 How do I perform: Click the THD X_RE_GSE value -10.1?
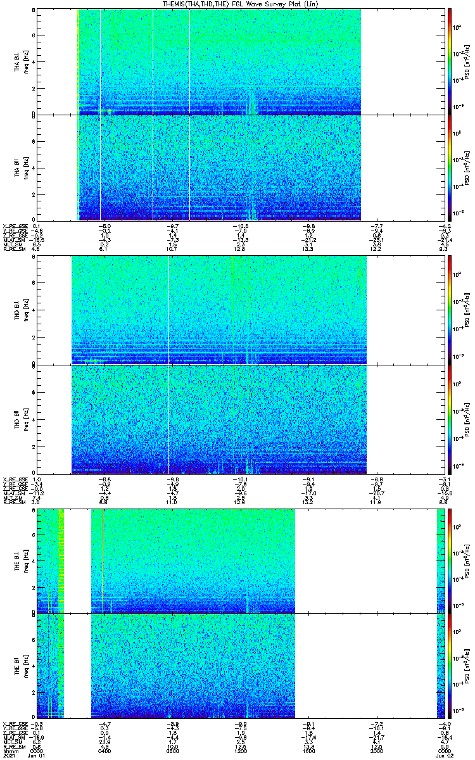coord(240,480)
